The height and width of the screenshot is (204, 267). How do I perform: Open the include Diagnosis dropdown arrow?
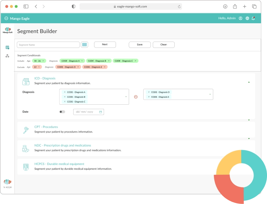point(126,97)
